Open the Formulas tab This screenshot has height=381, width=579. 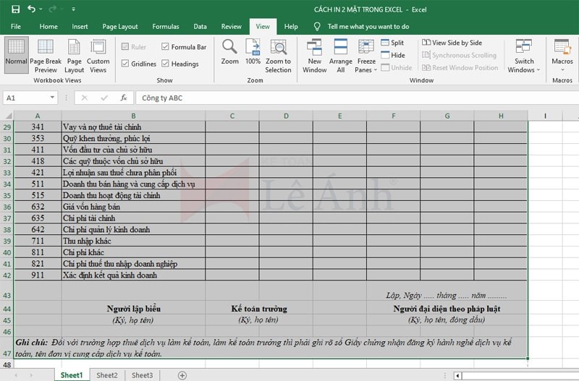click(x=166, y=27)
